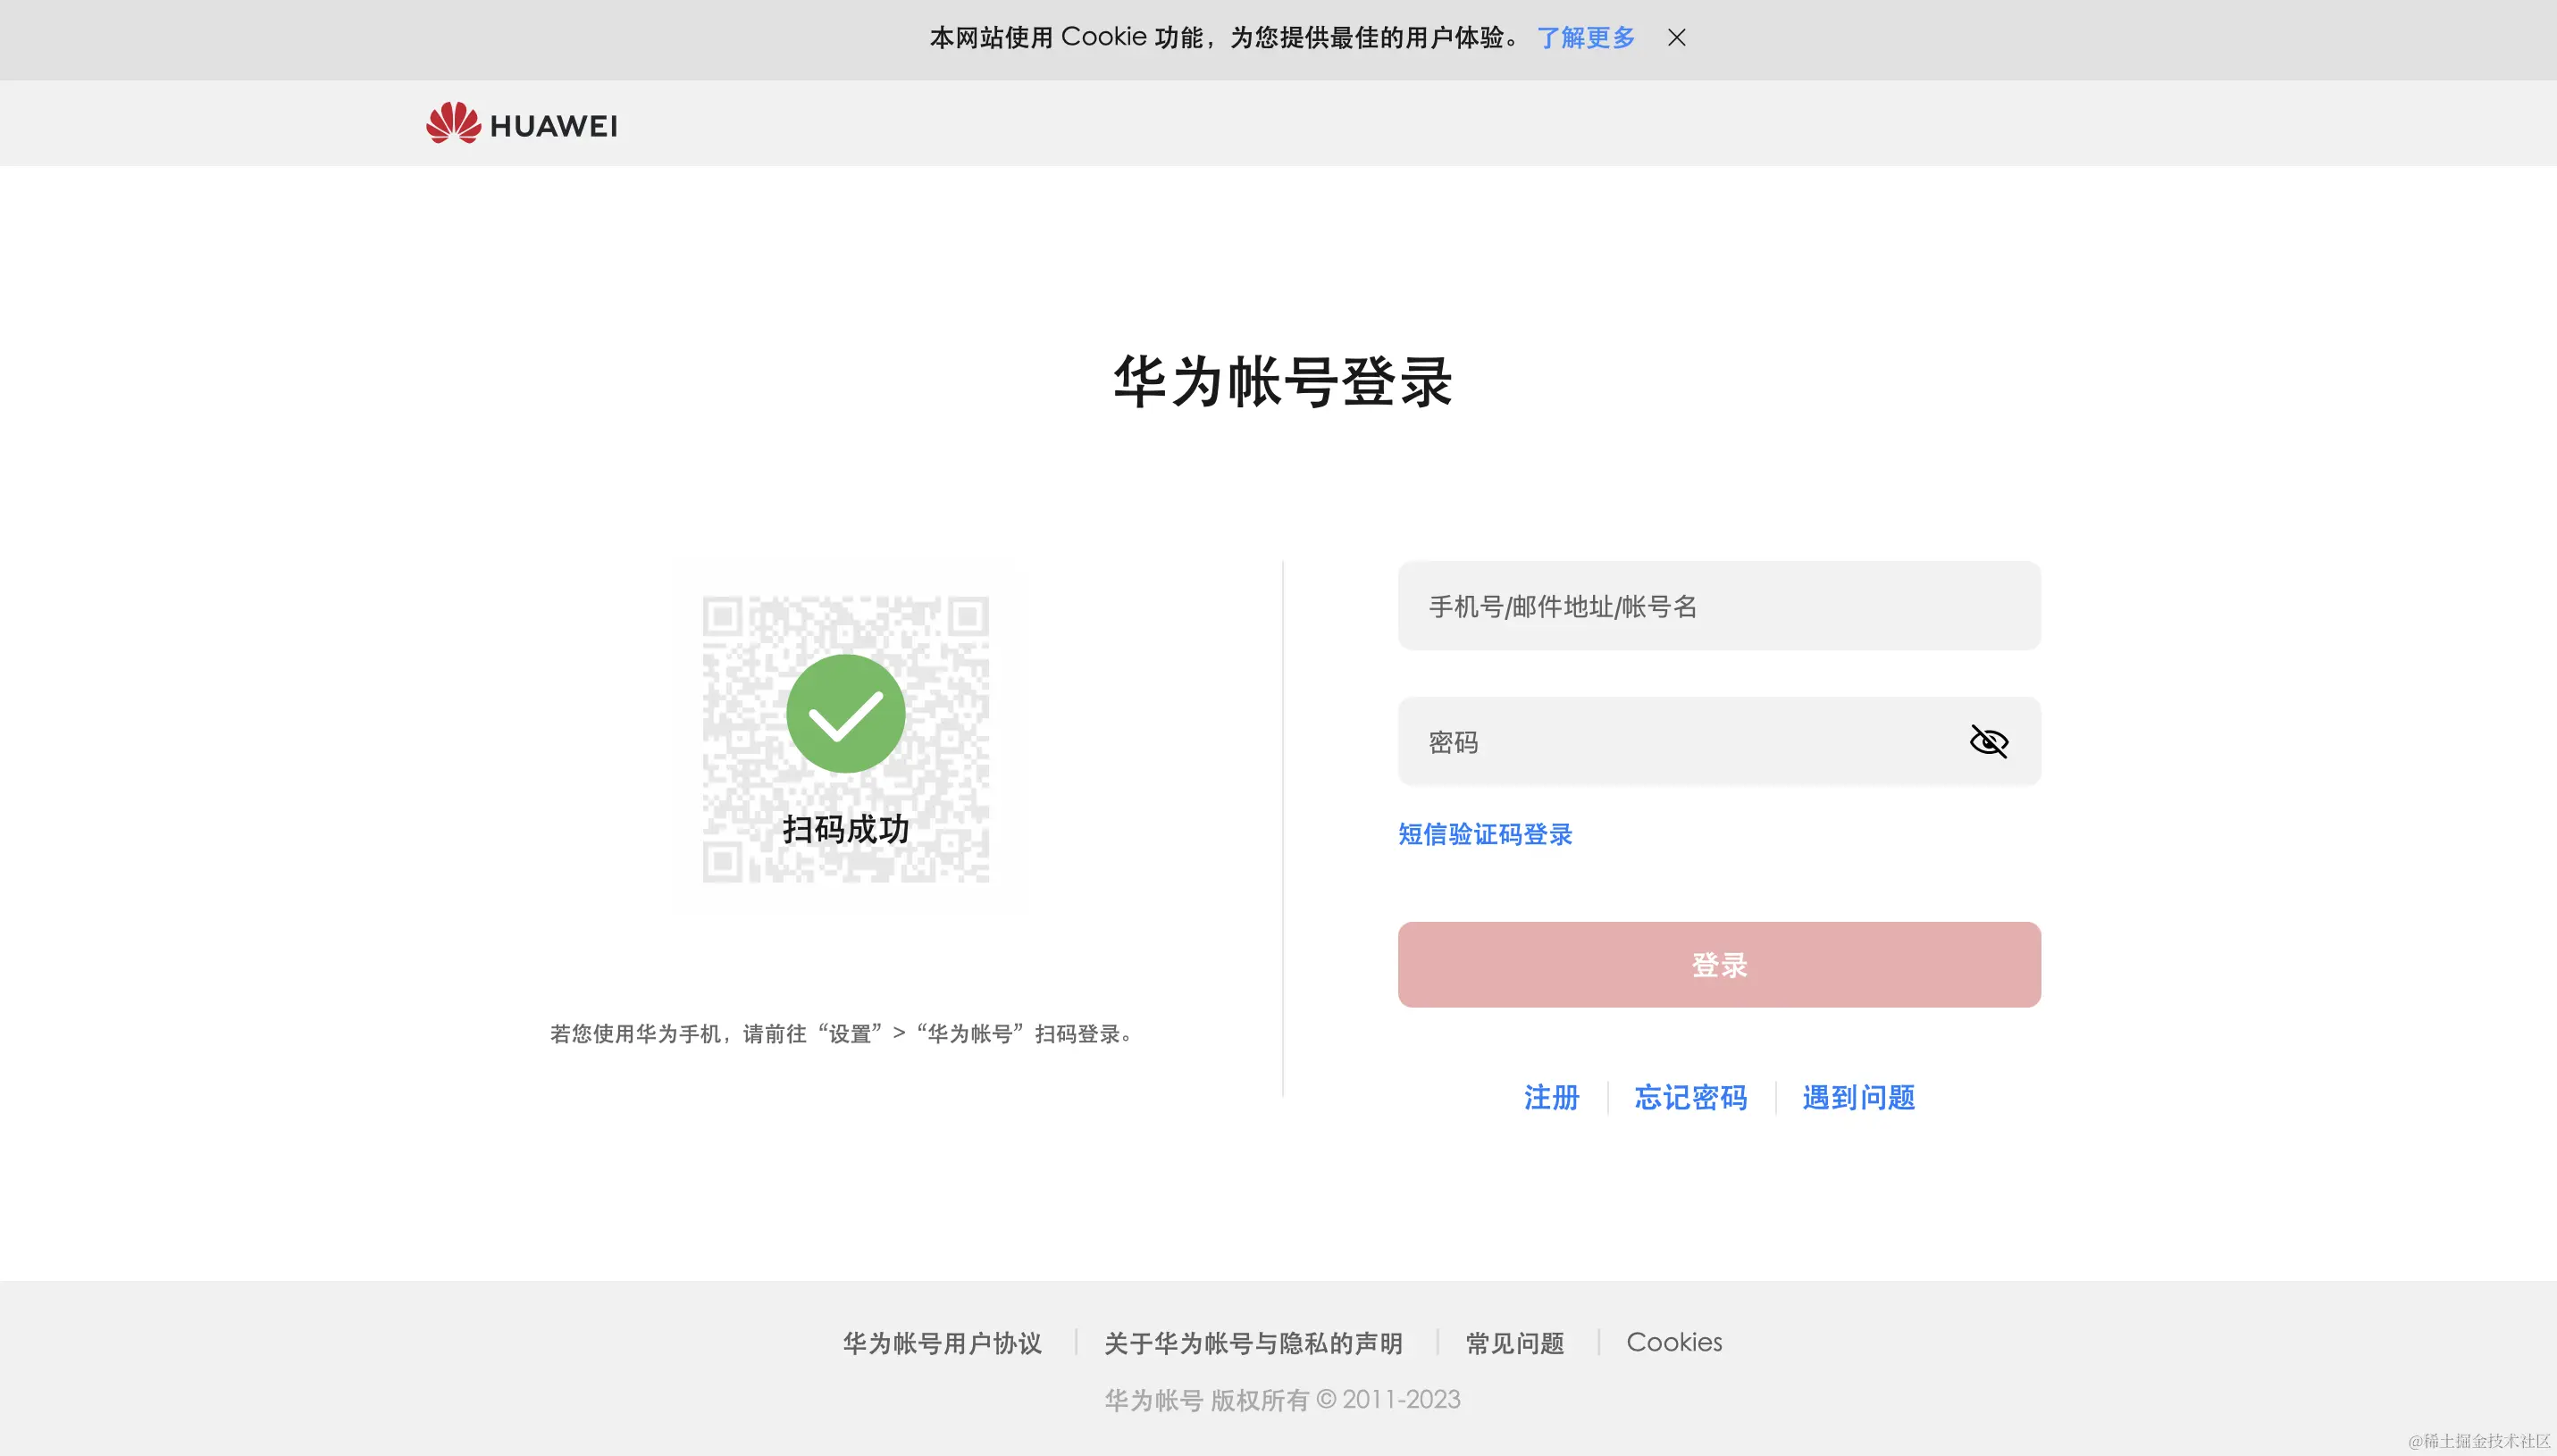Dismiss the cookie notice banner
This screenshot has height=1456, width=2557.
(x=1676, y=38)
